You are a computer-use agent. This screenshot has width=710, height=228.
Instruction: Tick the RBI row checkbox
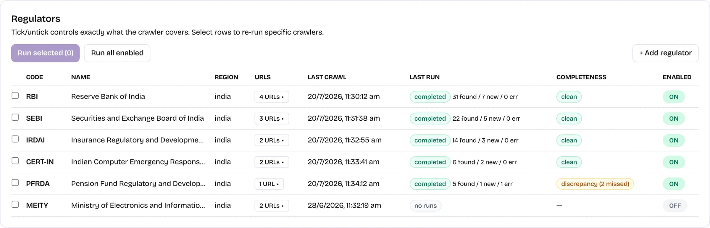15,96
